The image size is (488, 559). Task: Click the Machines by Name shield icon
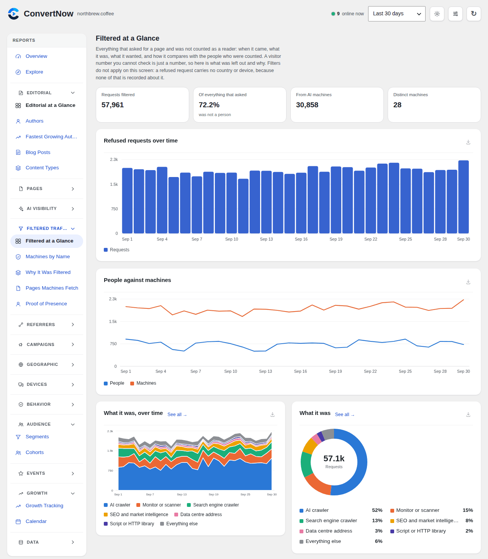18,257
